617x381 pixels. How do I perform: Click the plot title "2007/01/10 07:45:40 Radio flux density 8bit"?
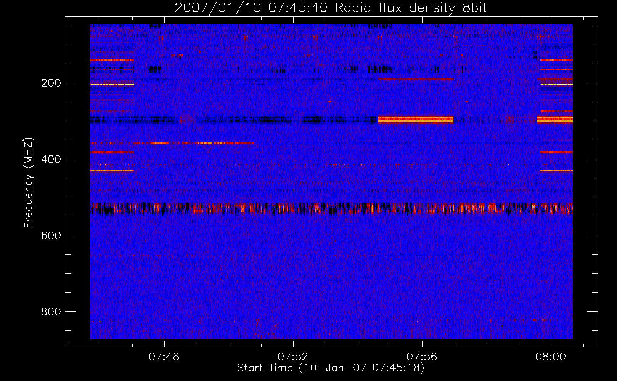click(x=331, y=8)
